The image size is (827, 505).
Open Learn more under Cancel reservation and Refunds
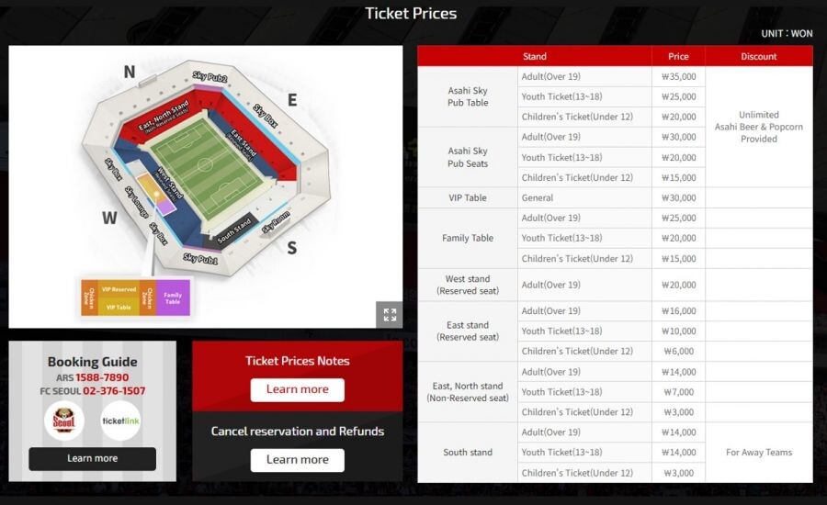298,460
